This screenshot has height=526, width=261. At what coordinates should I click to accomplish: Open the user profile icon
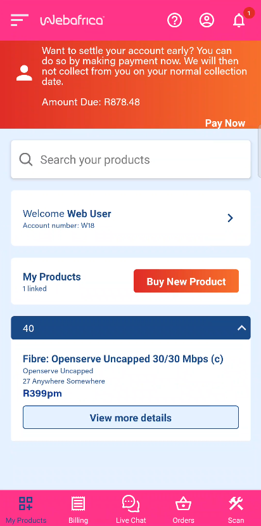click(207, 20)
